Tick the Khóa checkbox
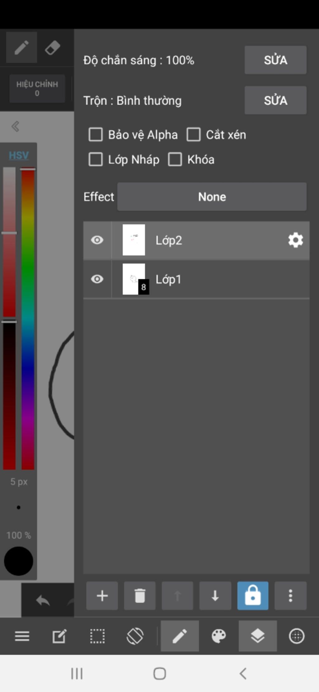 175,160
